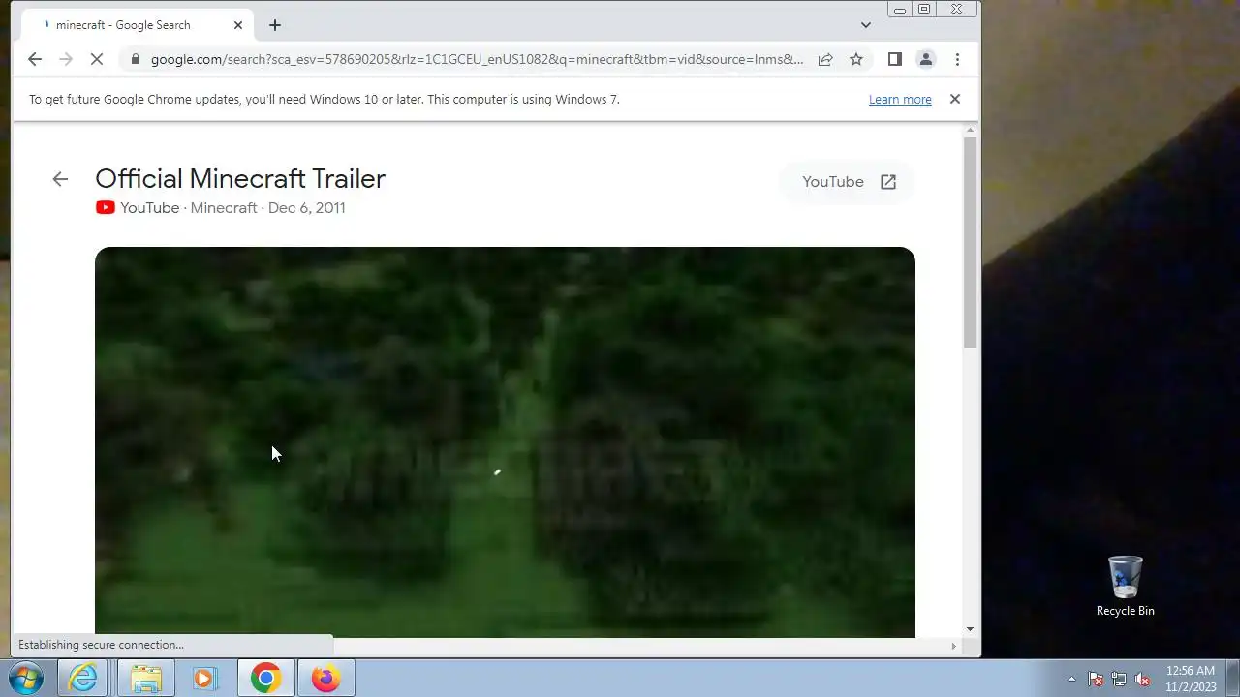The width and height of the screenshot is (1240, 697).
Task: Open a new tab with plus
Action: pyautogui.click(x=275, y=25)
